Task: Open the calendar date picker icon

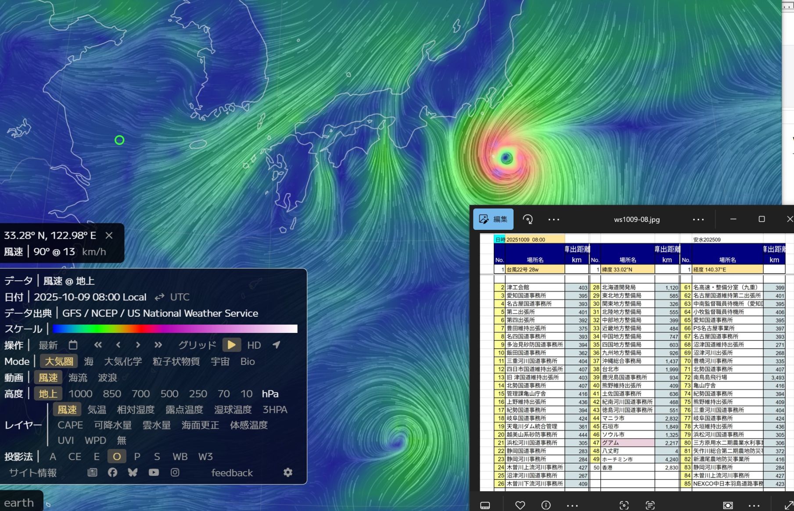Action: (x=73, y=345)
